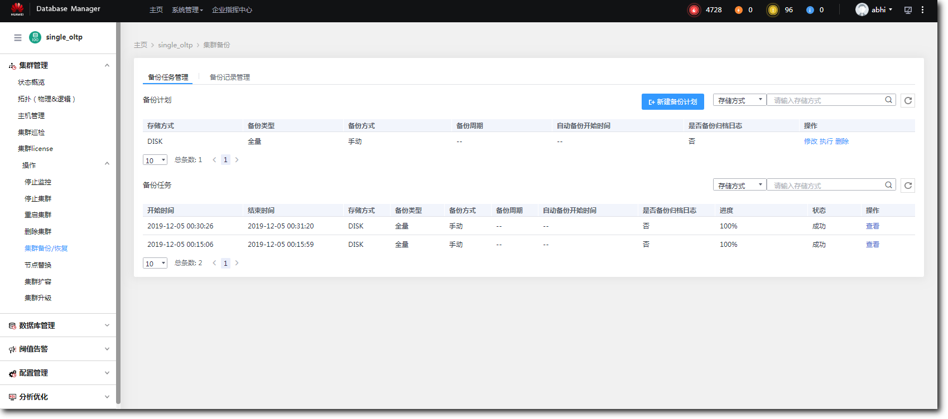The width and height of the screenshot is (948, 419).
Task: Select 重启集群 operation
Action: [38, 215]
